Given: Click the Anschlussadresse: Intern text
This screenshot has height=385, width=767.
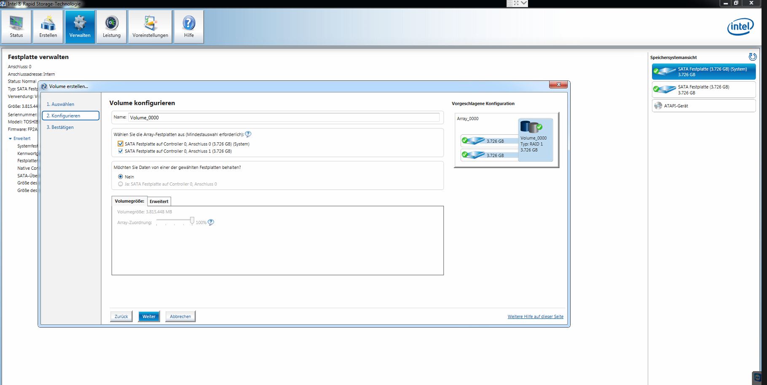Looking at the screenshot, I should coord(31,74).
